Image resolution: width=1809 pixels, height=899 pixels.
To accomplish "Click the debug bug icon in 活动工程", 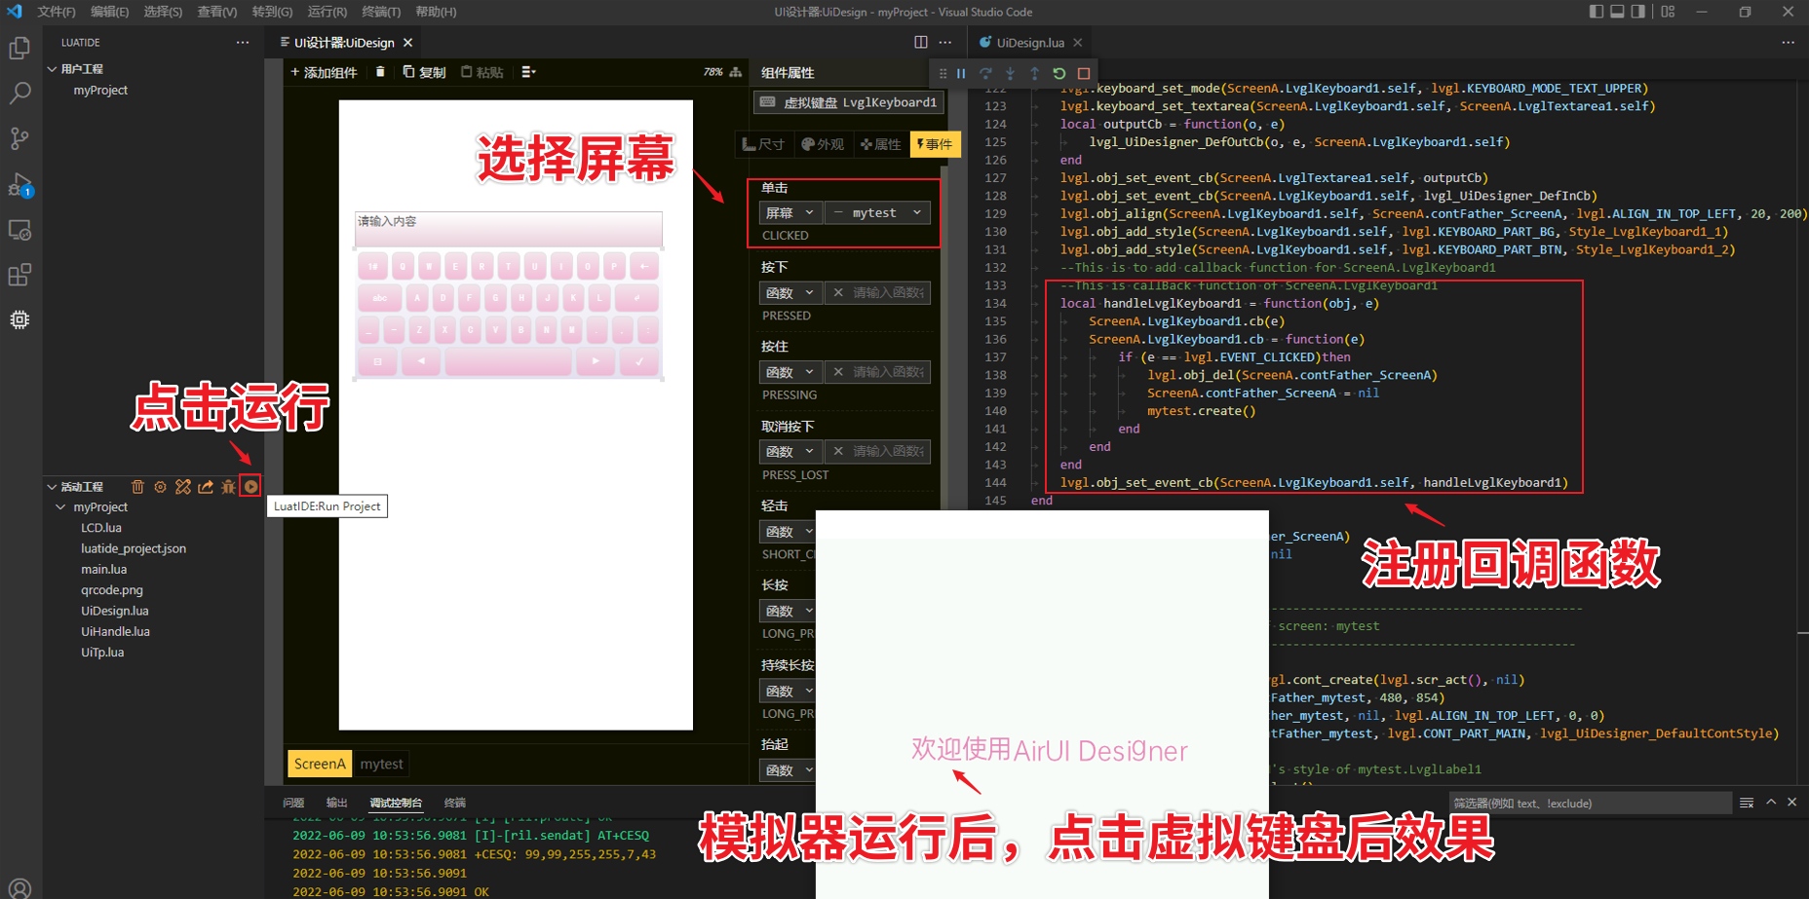I will 228,486.
